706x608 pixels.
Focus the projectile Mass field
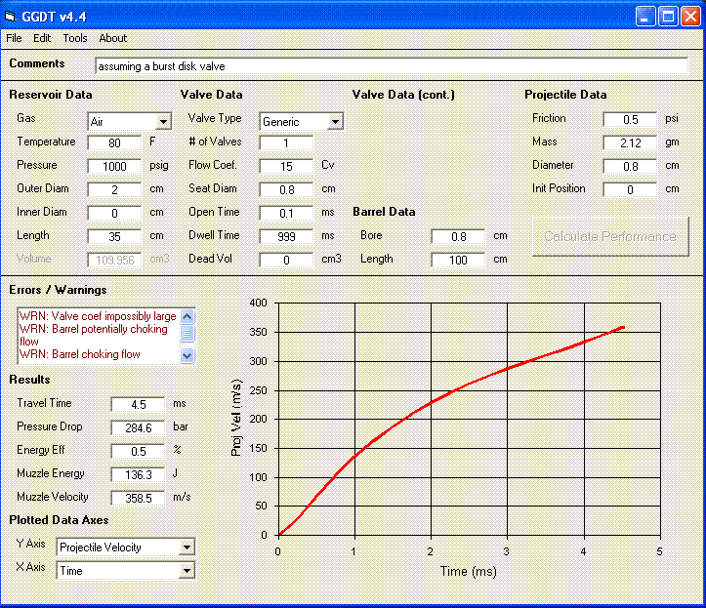(x=630, y=142)
